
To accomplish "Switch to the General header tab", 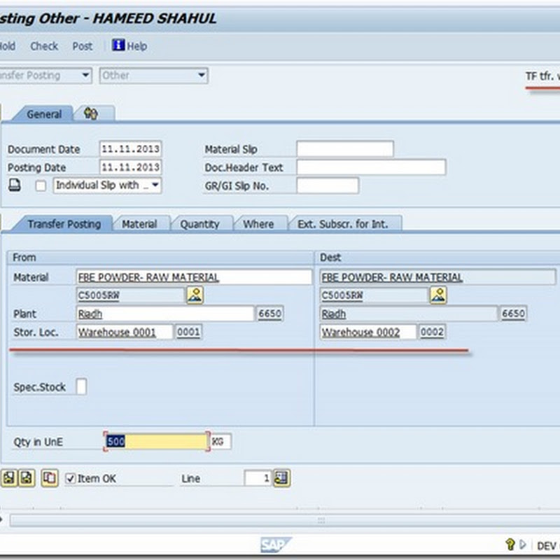I will coord(44,114).
